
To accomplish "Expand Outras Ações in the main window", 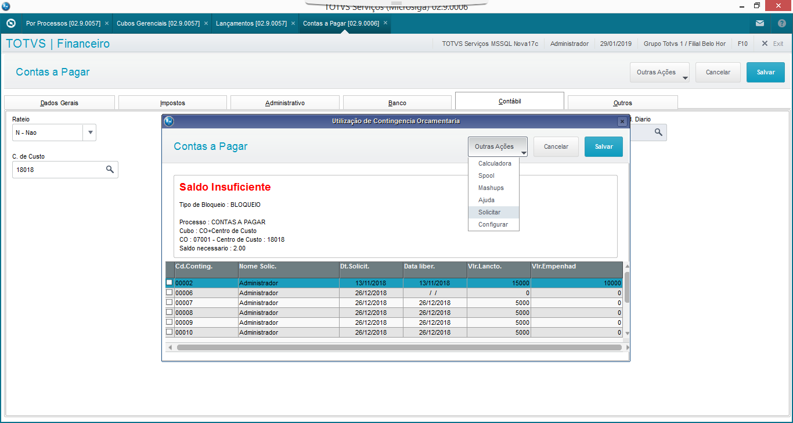I will pyautogui.click(x=659, y=72).
